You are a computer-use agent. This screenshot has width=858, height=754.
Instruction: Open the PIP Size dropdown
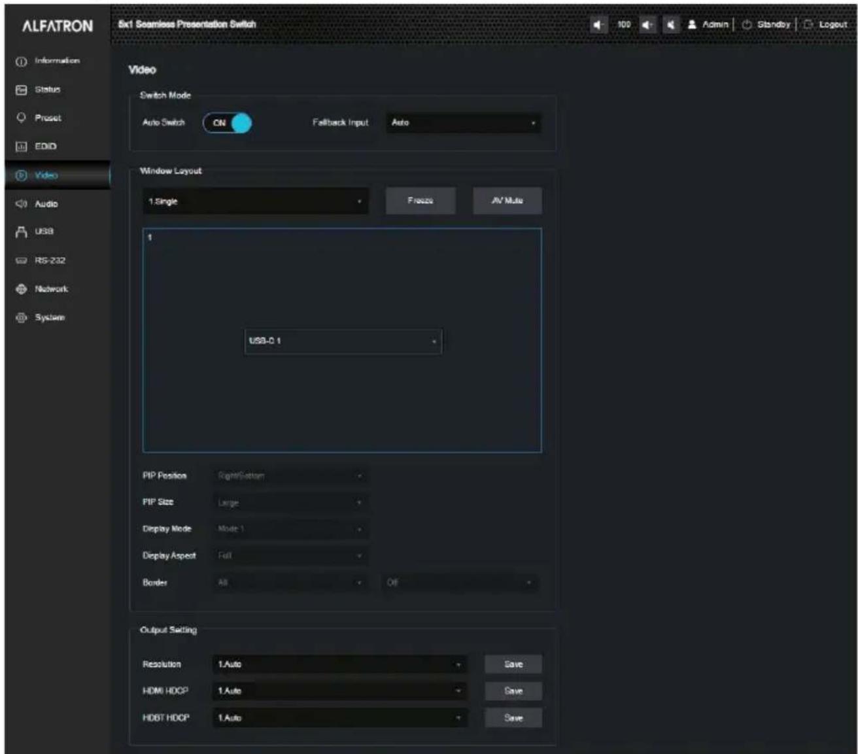click(x=290, y=503)
